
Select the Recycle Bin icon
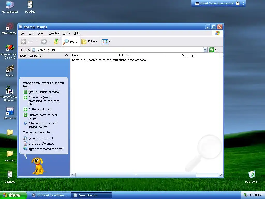pos(252,177)
